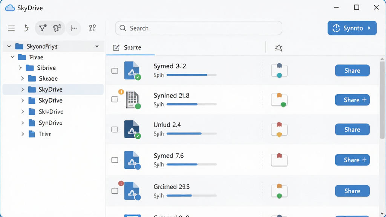
Task: Click the bug icon column header
Action: tap(279, 48)
